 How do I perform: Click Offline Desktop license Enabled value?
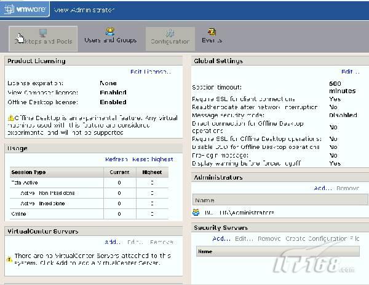coord(113,102)
